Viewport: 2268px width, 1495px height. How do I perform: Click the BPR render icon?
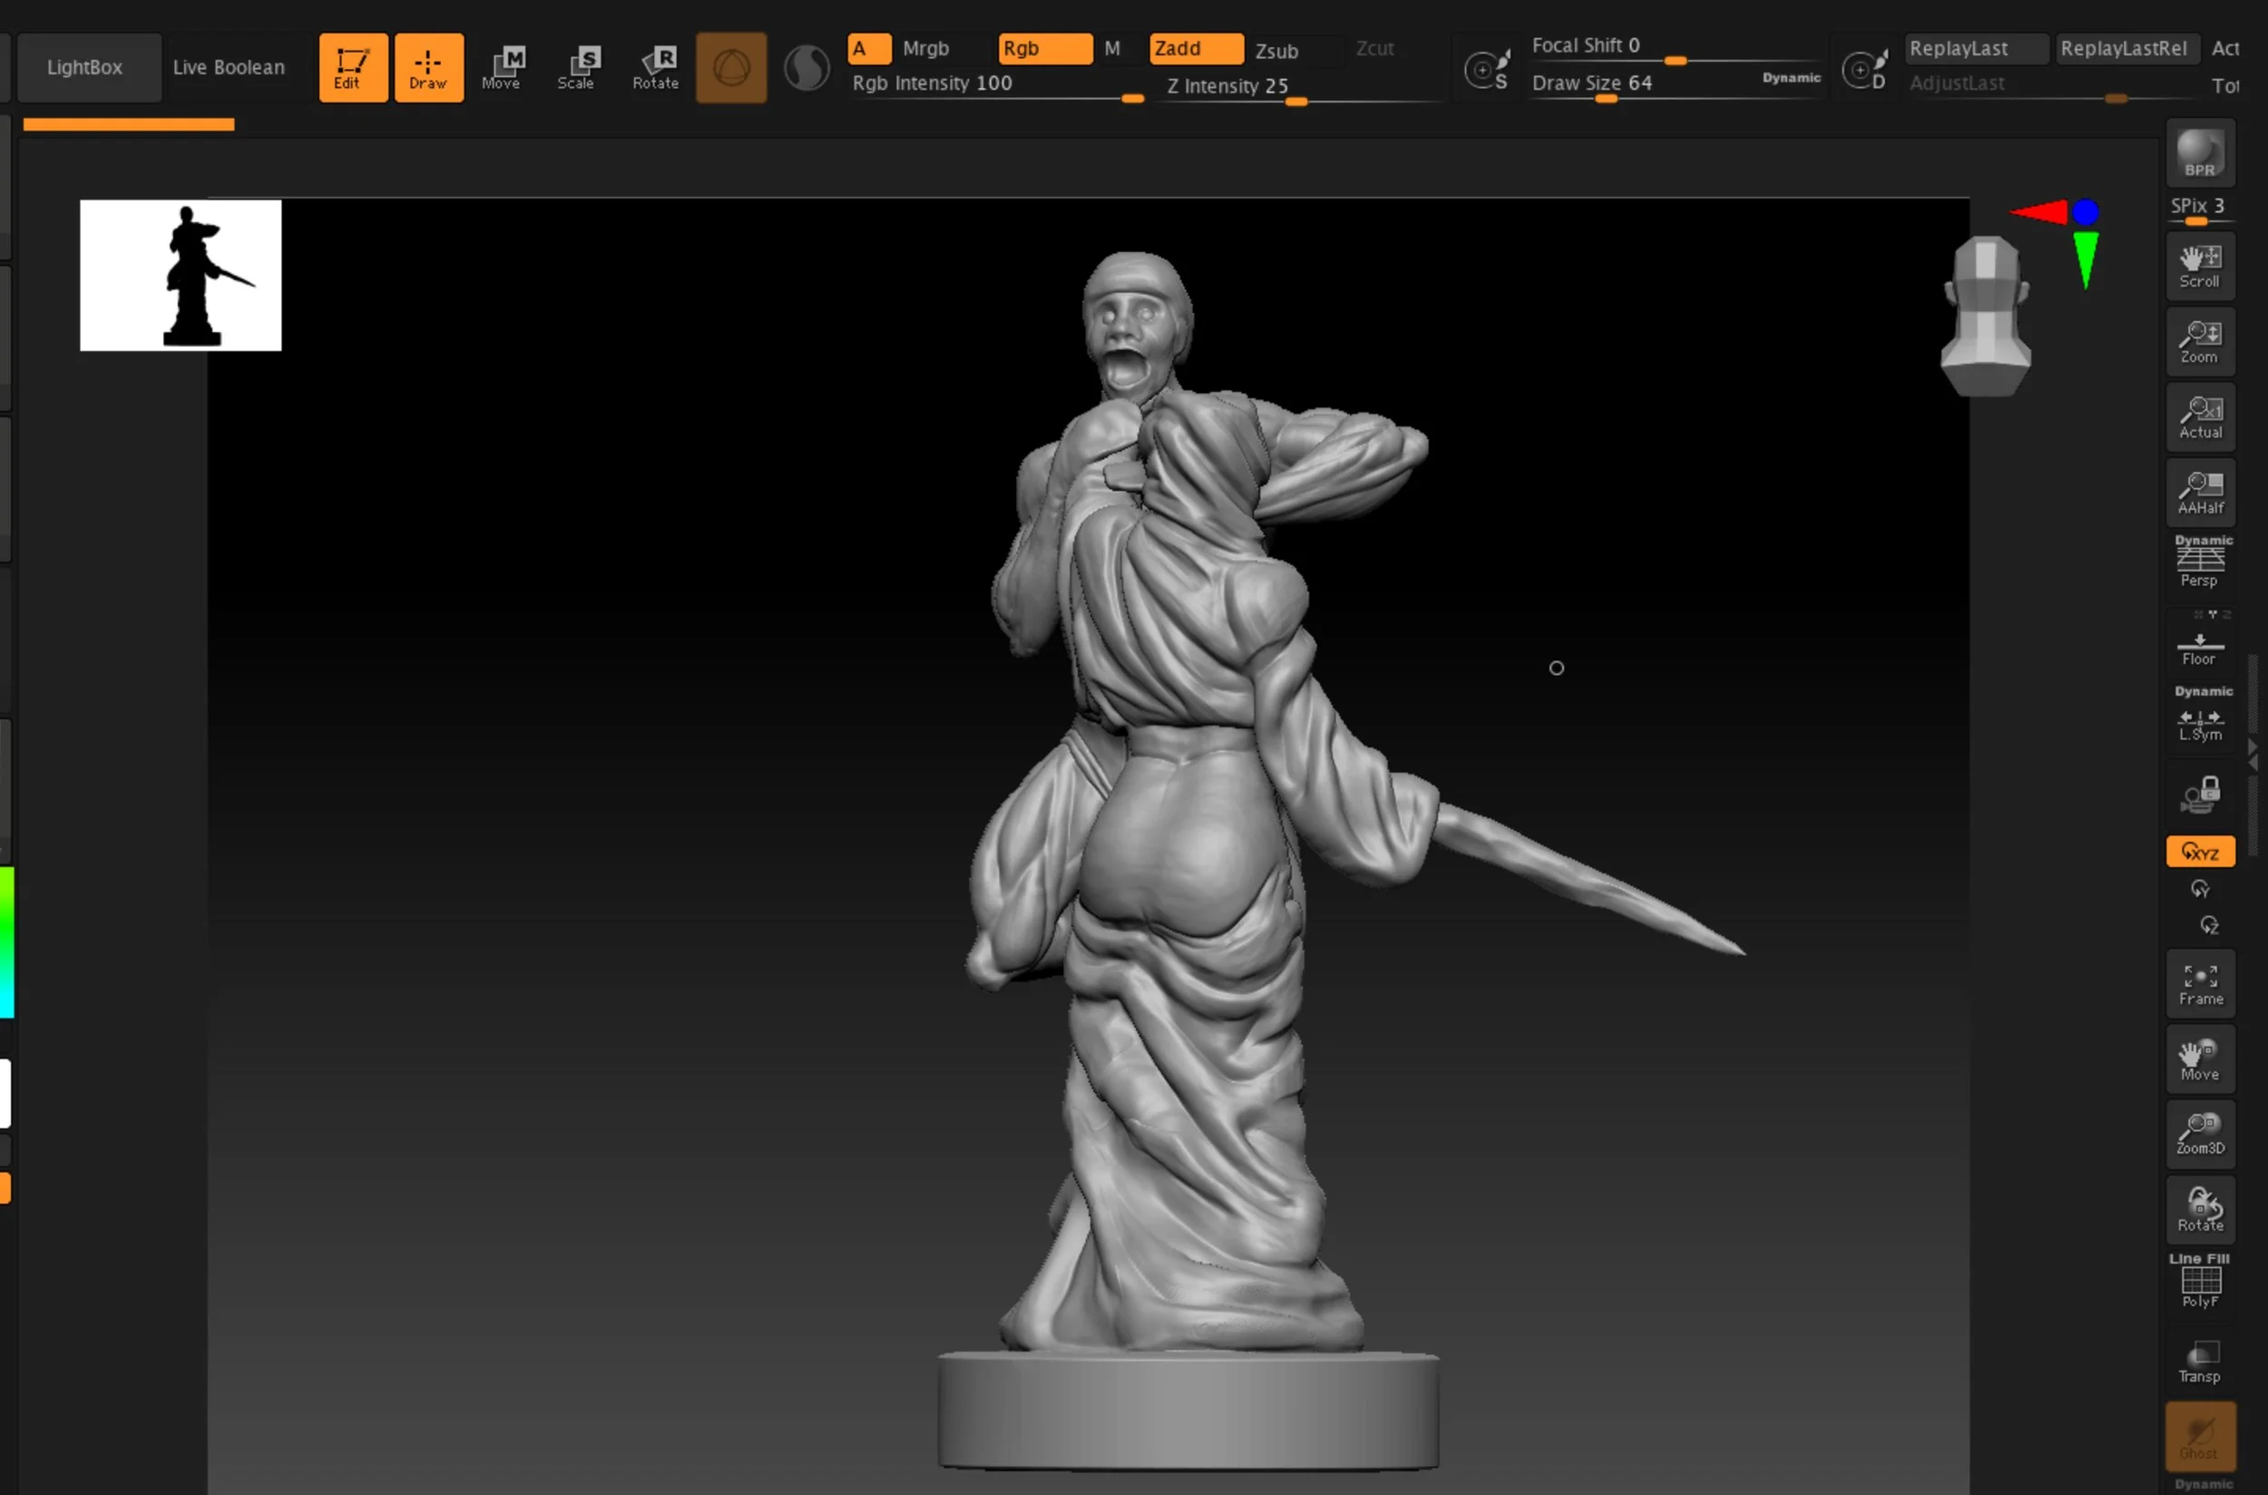pos(2199,152)
